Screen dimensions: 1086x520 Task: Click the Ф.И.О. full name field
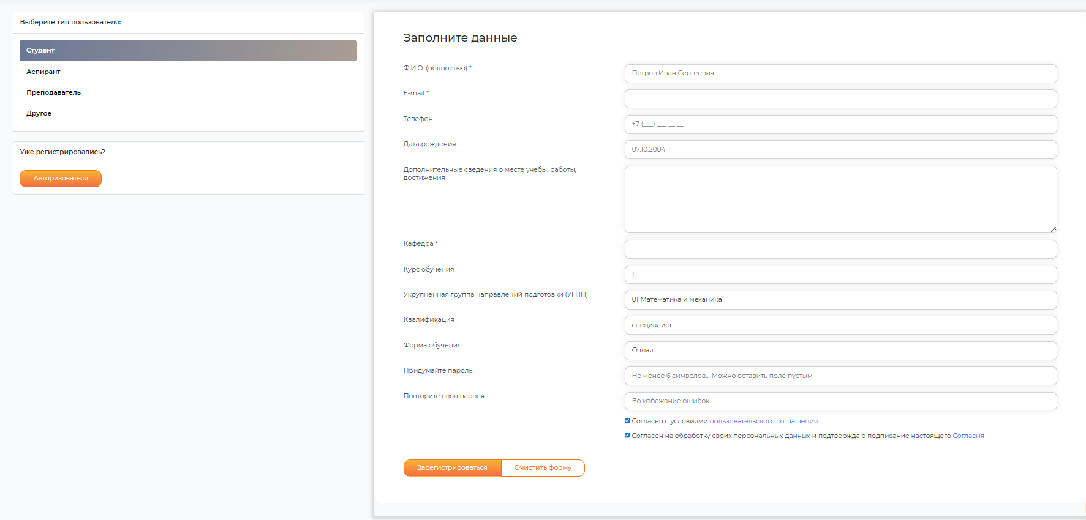840,73
